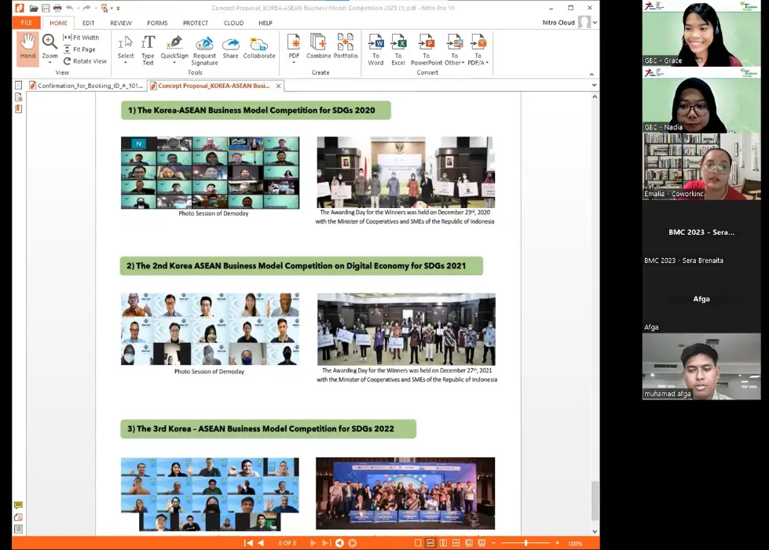769x550 pixels.
Task: Expand the To Other conversion dropdown
Action: (463, 63)
